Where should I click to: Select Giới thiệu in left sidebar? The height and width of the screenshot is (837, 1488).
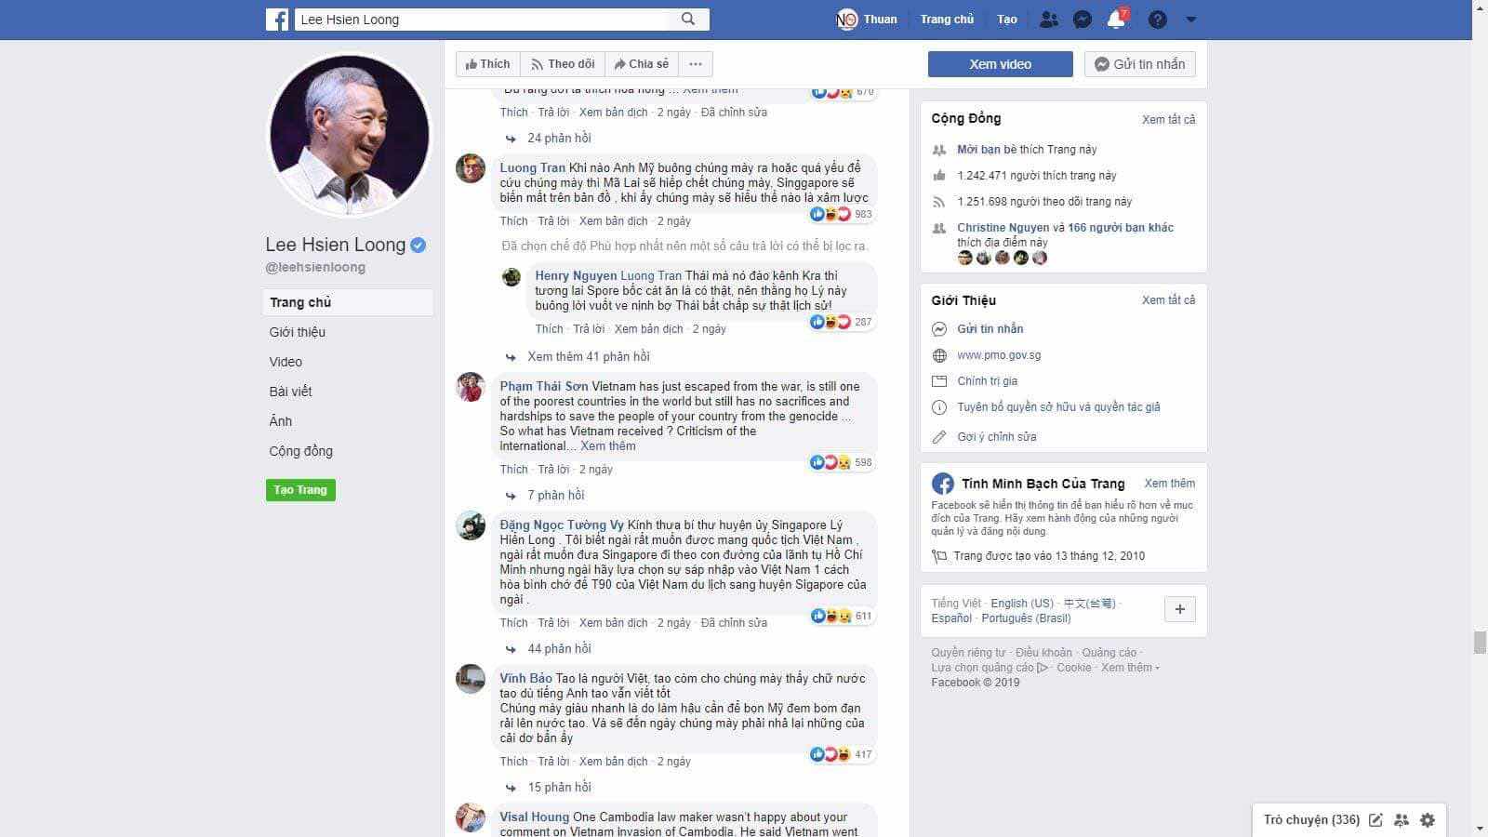pyautogui.click(x=298, y=332)
